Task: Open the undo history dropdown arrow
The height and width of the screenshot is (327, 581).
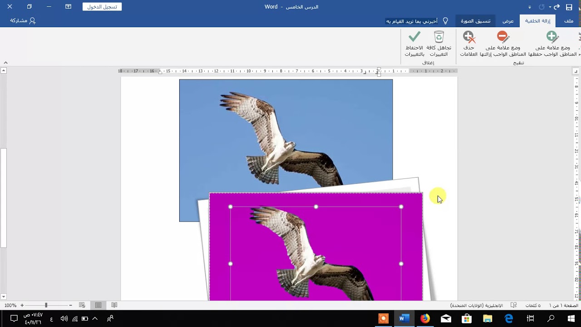Action: coord(550,7)
